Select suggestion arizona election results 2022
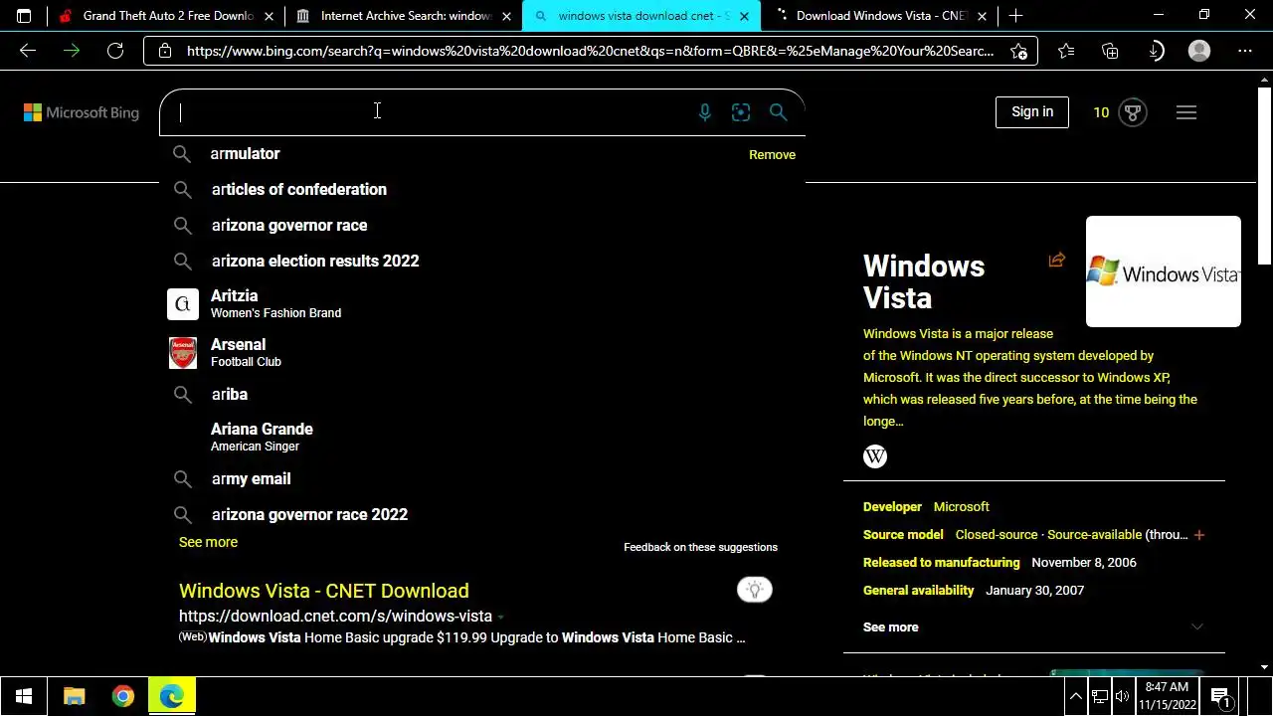The width and height of the screenshot is (1273, 716). point(481,261)
